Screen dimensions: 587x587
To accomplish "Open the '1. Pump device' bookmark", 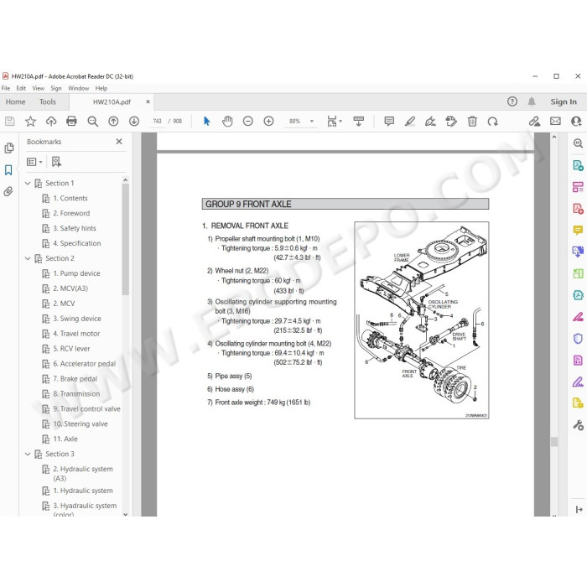I will pyautogui.click(x=76, y=273).
